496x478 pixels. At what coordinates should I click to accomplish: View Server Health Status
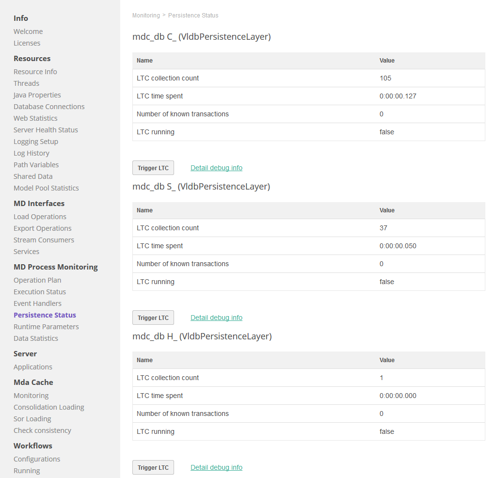pyautogui.click(x=46, y=129)
